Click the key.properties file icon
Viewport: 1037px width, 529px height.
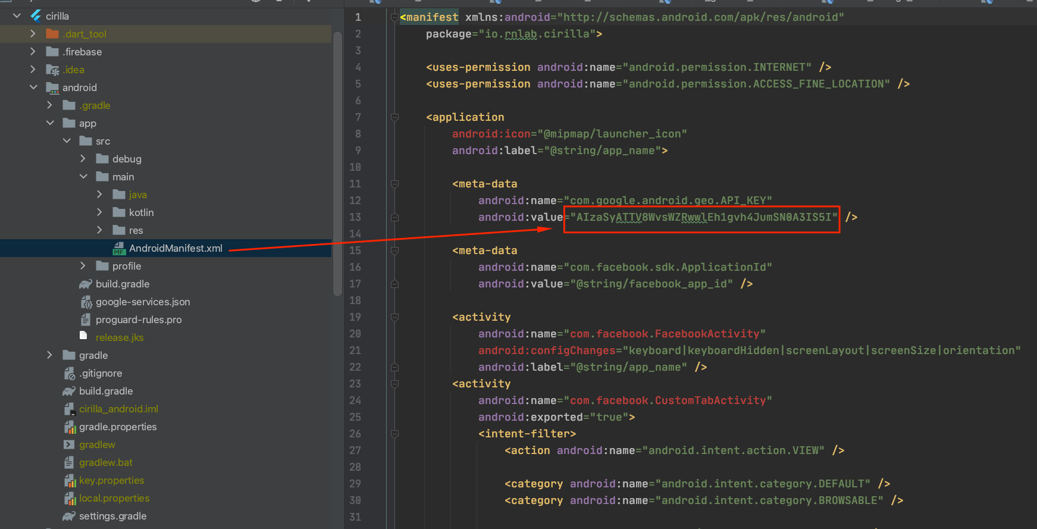coord(70,480)
